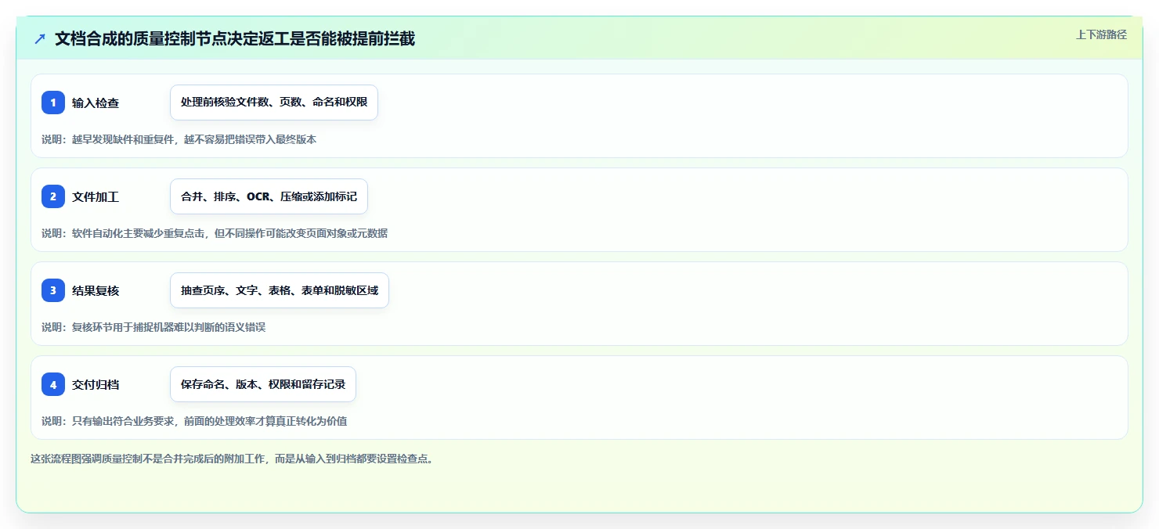Click the note 复核环节用于捕捉机器难以判断的语义错误
Image resolution: width=1159 pixels, height=529 pixels.
pyautogui.click(x=153, y=327)
